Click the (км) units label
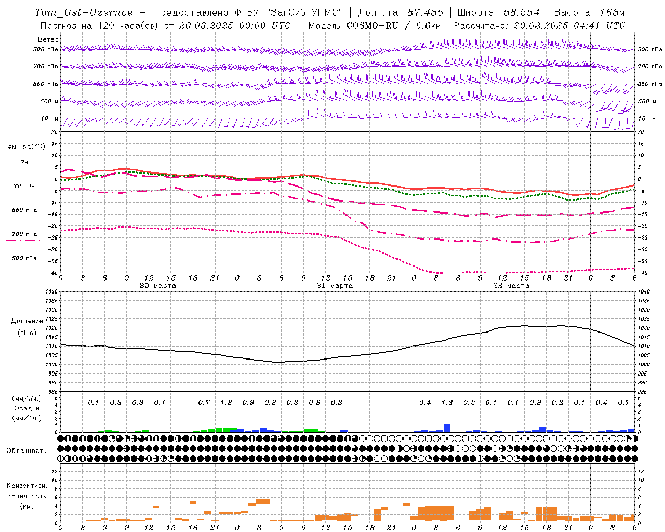 click(26, 506)
